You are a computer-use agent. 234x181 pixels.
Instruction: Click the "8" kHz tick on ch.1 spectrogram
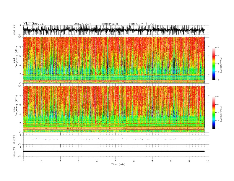pos(21,47)
